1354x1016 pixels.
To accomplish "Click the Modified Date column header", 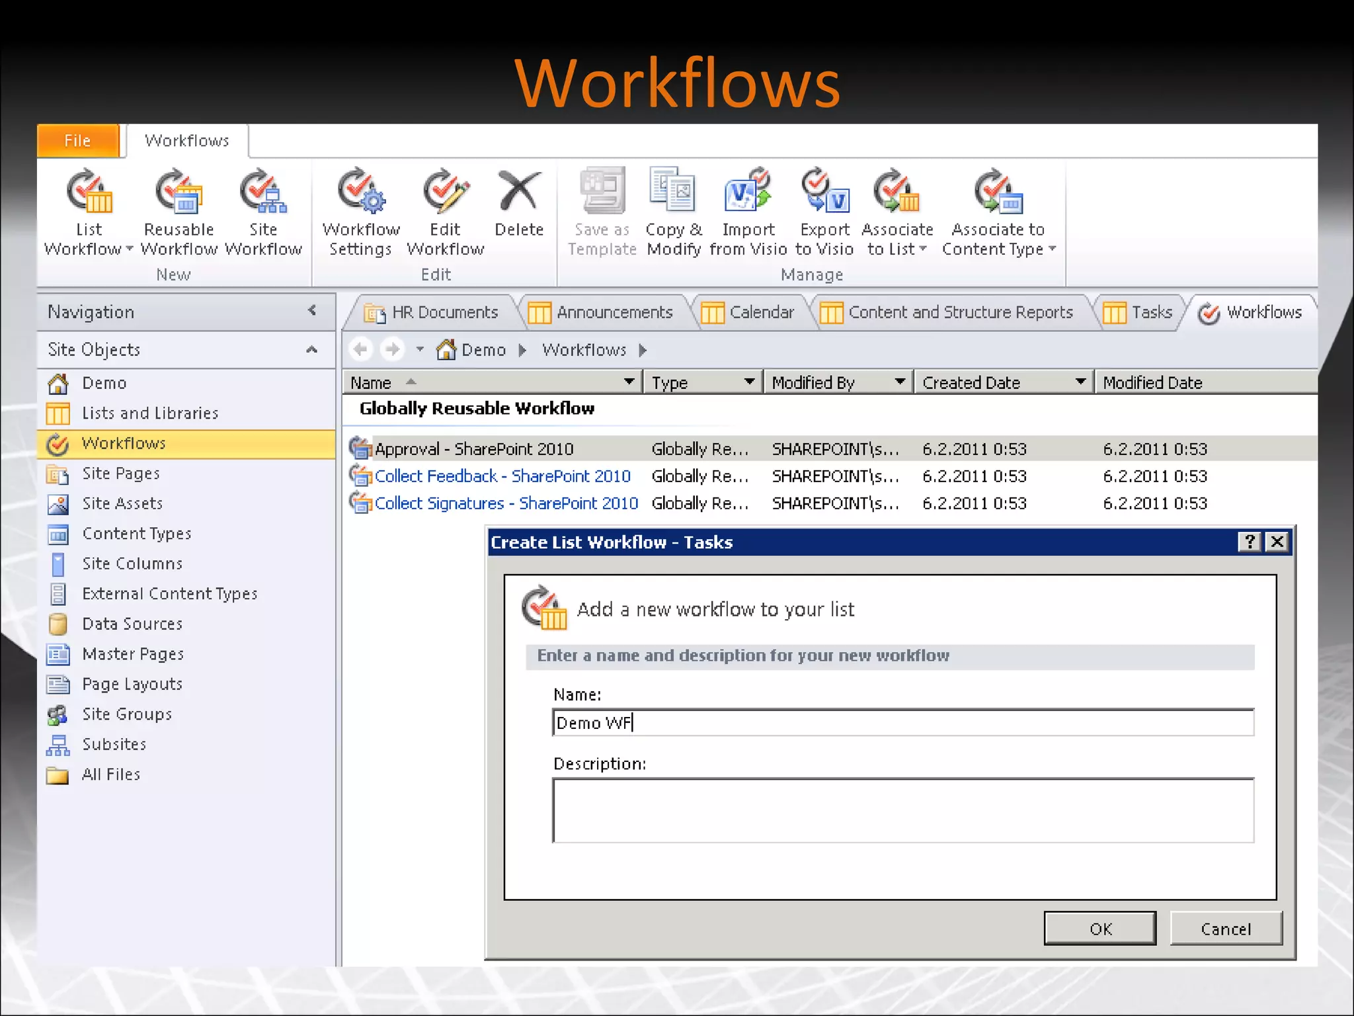I will pos(1206,382).
